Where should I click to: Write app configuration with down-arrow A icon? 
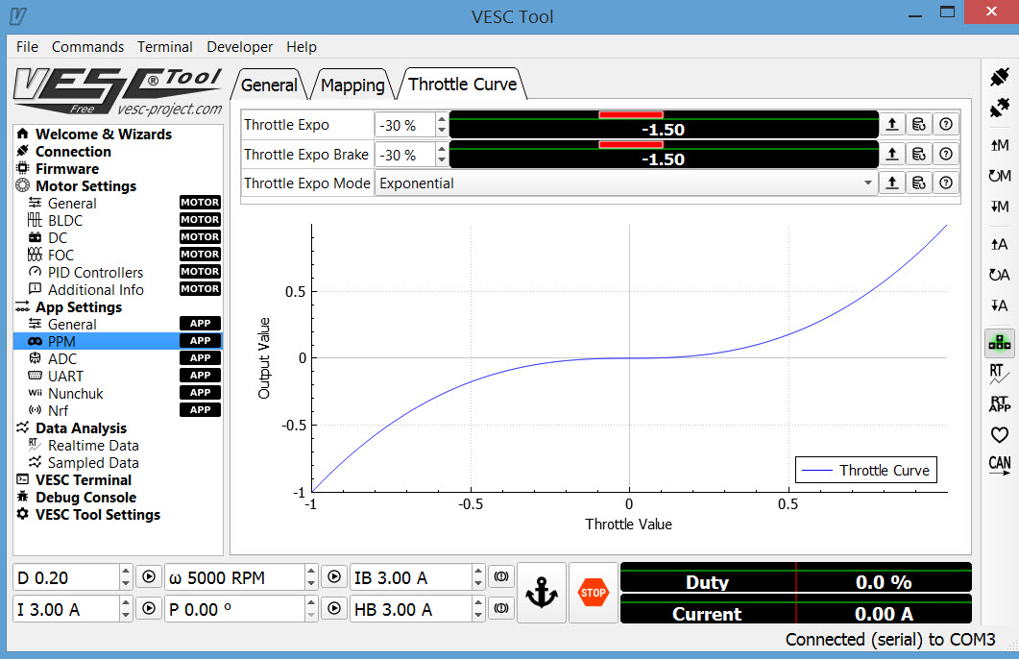click(1000, 305)
